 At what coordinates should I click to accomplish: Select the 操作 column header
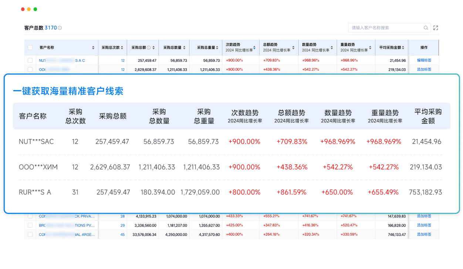[424, 47]
